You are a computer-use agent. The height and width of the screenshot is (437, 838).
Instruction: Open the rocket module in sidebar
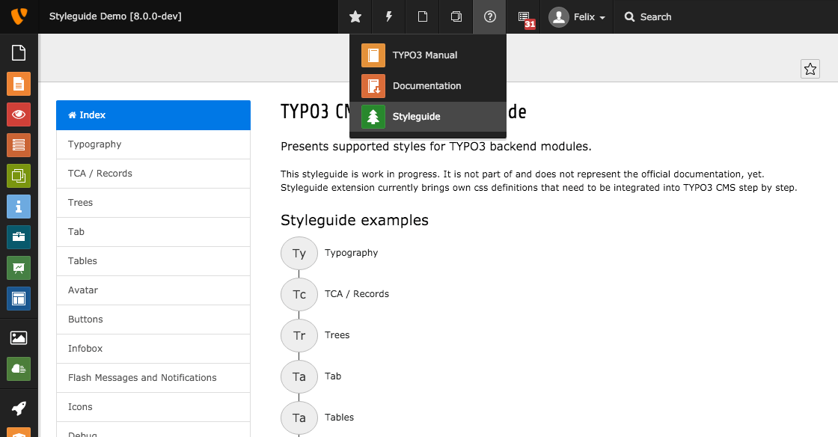19,409
